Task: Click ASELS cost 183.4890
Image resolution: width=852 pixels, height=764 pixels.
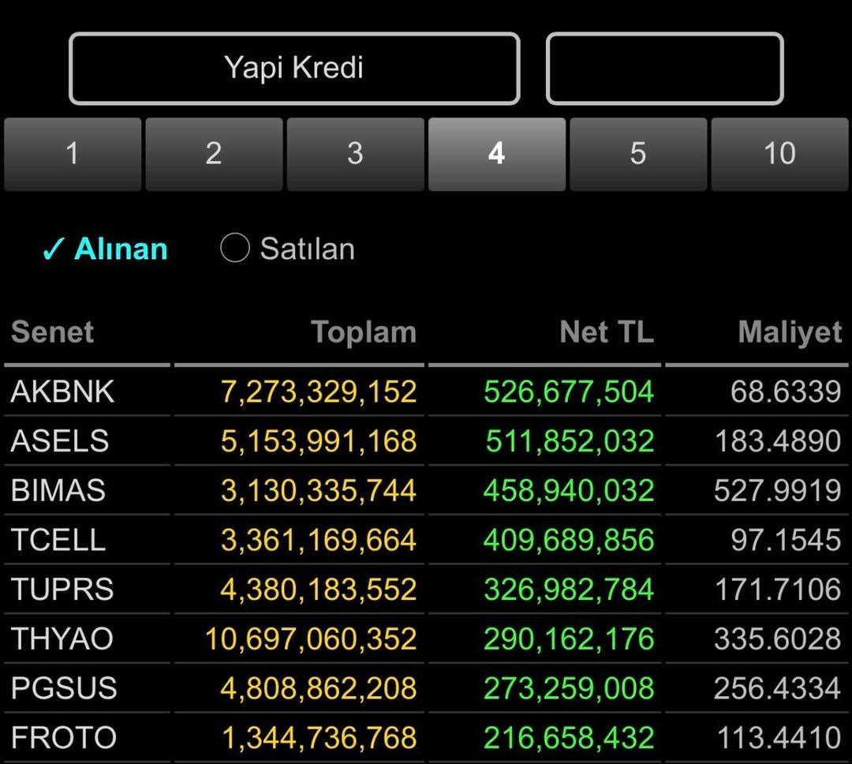Action: 778,441
